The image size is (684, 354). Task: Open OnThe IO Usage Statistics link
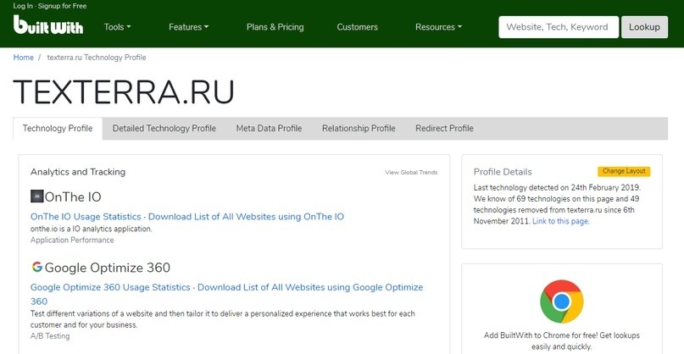[x=84, y=217]
